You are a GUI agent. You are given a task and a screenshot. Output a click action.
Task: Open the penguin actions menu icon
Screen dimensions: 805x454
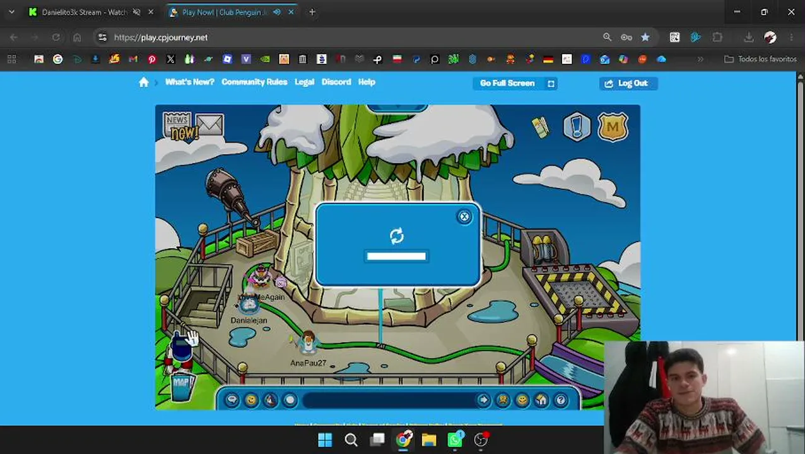[x=271, y=400]
